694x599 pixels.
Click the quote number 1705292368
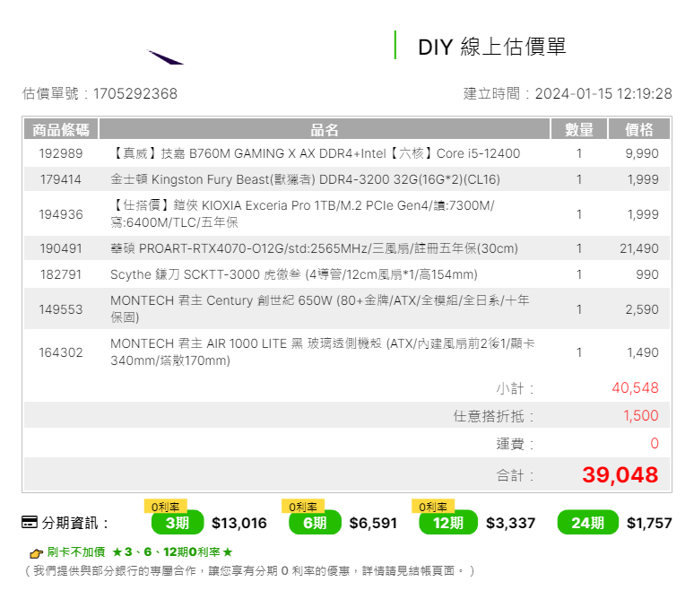click(x=135, y=94)
